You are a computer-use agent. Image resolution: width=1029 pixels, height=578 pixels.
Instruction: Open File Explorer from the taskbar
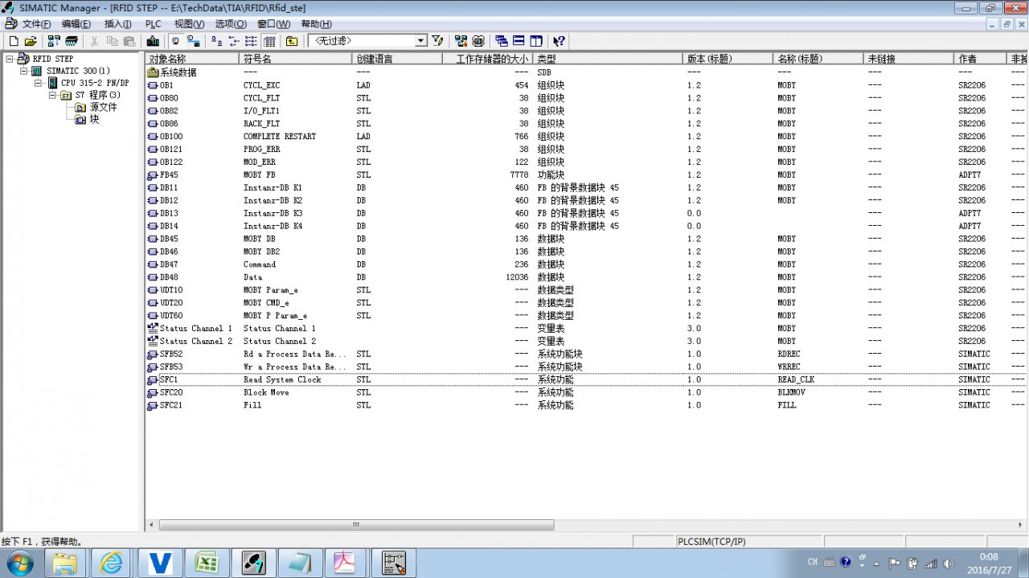pyautogui.click(x=65, y=563)
